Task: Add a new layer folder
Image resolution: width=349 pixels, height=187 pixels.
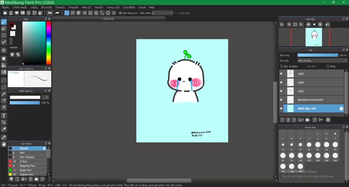Action: pos(307,120)
